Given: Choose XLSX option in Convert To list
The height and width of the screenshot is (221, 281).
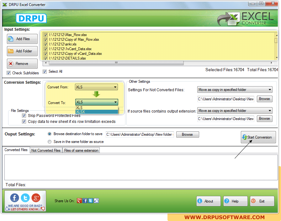Looking at the screenshot, I should point(97,112).
